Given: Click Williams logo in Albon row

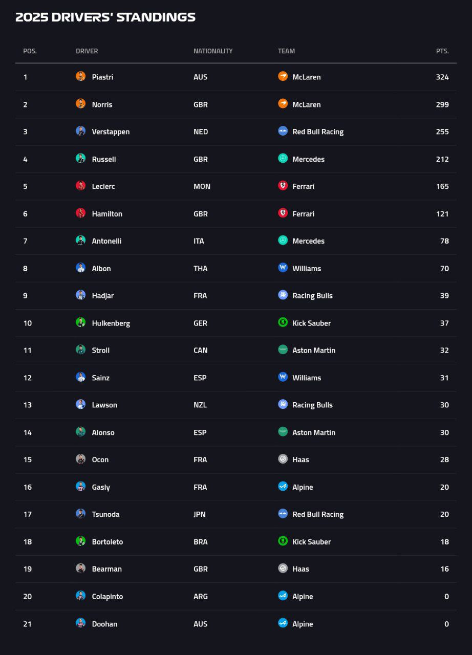Looking at the screenshot, I should click(x=283, y=268).
